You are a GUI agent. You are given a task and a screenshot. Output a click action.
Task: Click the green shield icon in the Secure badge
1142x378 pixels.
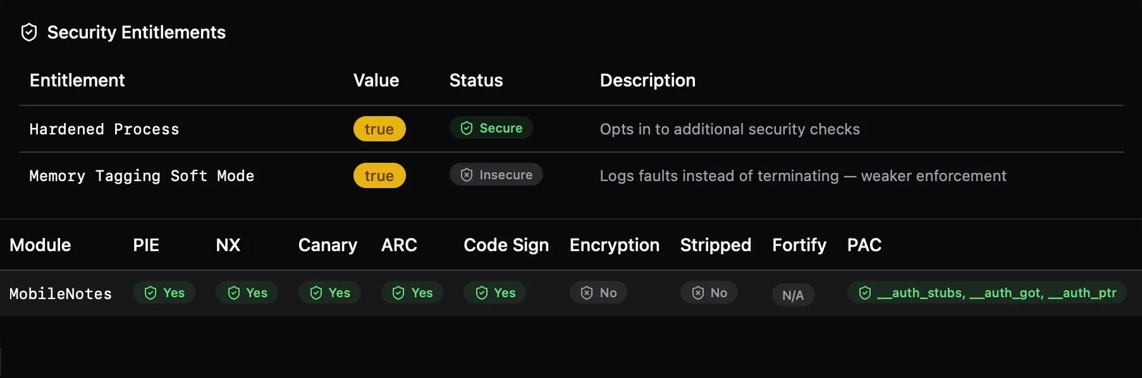click(466, 127)
